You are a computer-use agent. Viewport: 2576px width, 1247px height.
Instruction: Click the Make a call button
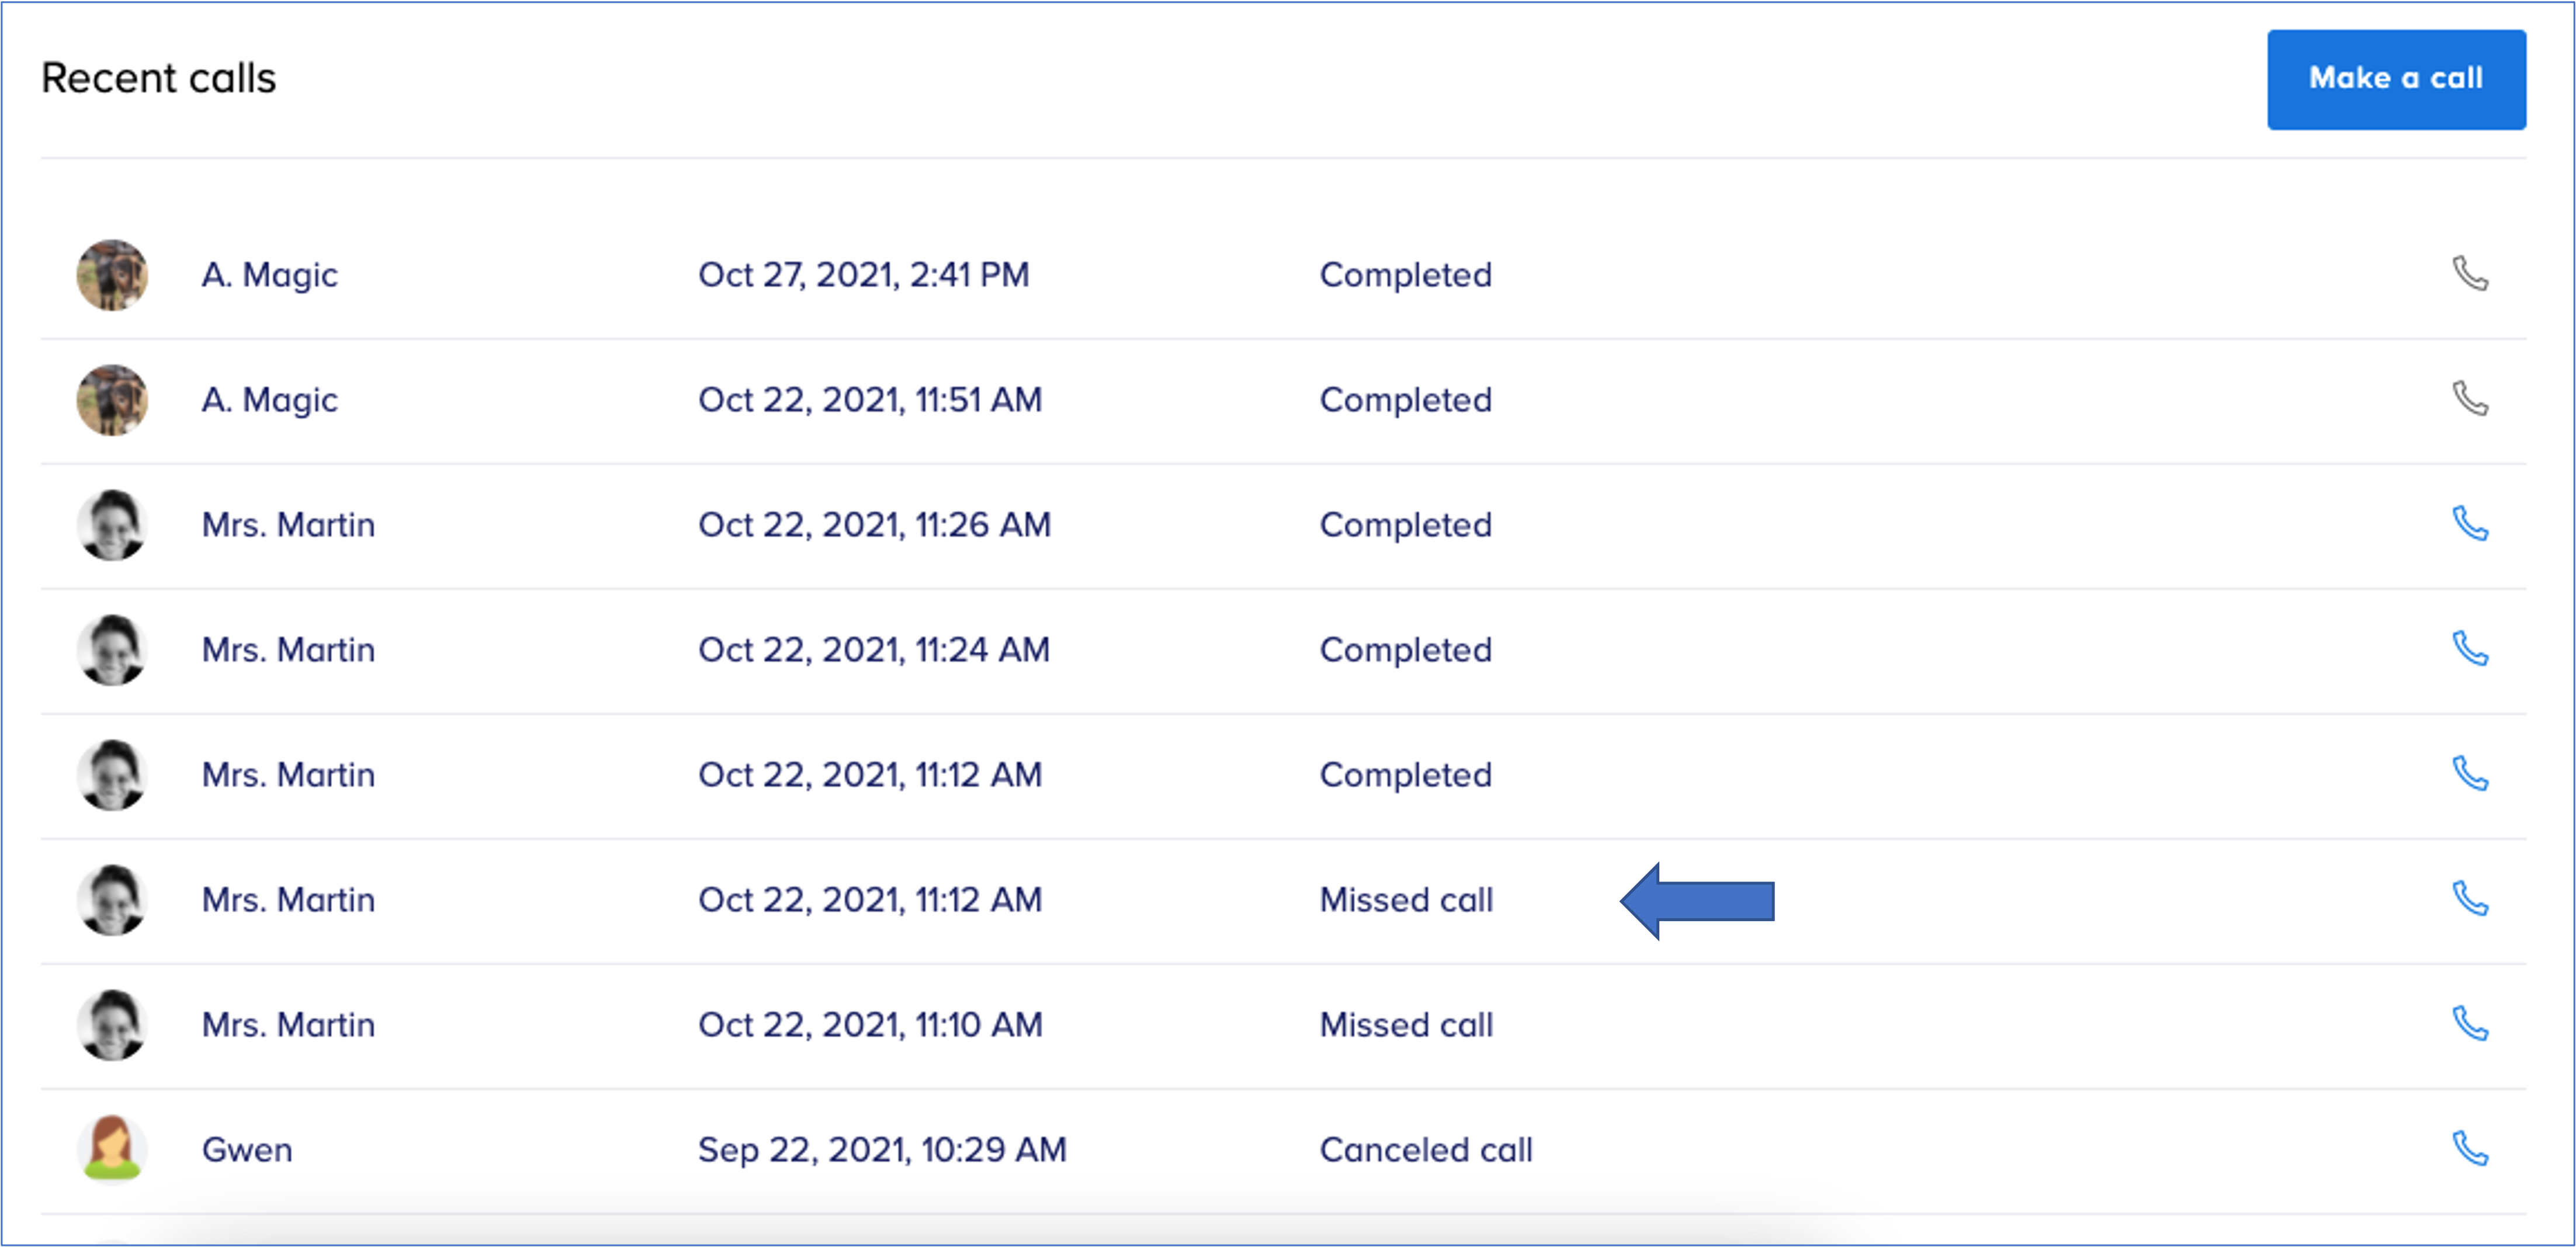(x=2395, y=79)
